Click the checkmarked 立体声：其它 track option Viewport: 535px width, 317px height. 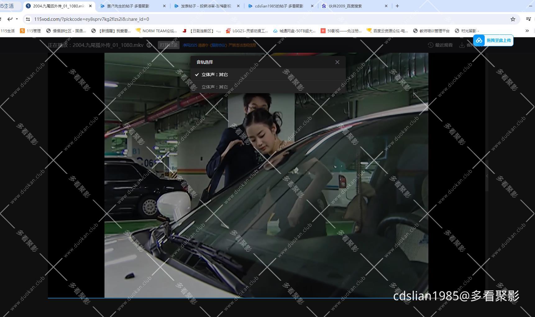(214, 74)
